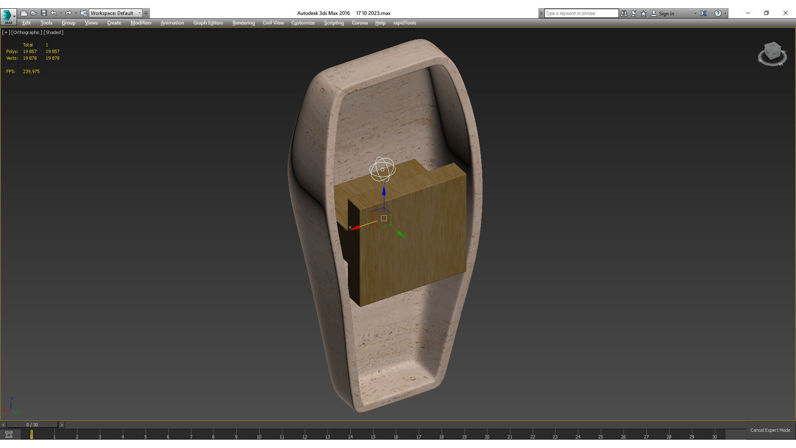Create a new scene with New icon
Screen dimensions: 796x448
click(x=24, y=13)
